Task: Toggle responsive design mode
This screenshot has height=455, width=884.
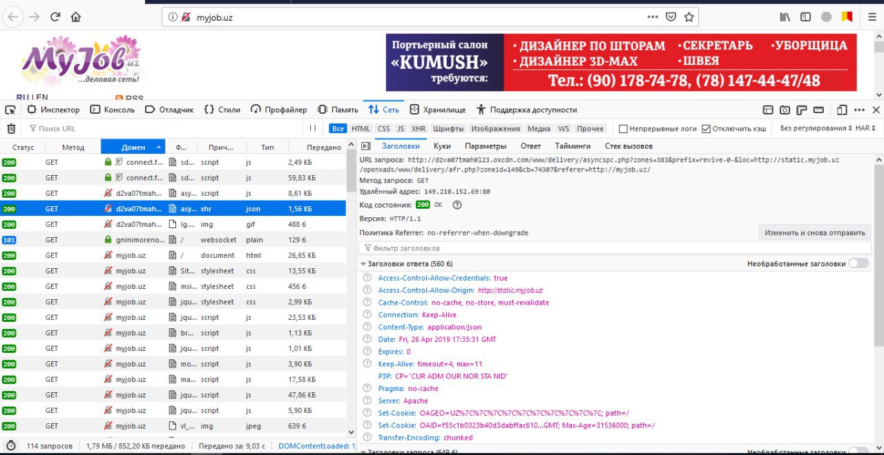Action: [842, 110]
